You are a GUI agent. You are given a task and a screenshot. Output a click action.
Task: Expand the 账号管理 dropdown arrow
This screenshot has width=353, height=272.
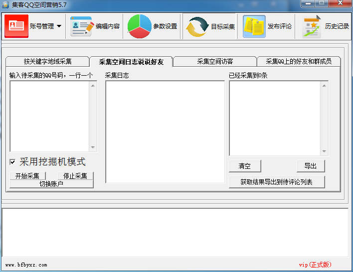(x=59, y=26)
